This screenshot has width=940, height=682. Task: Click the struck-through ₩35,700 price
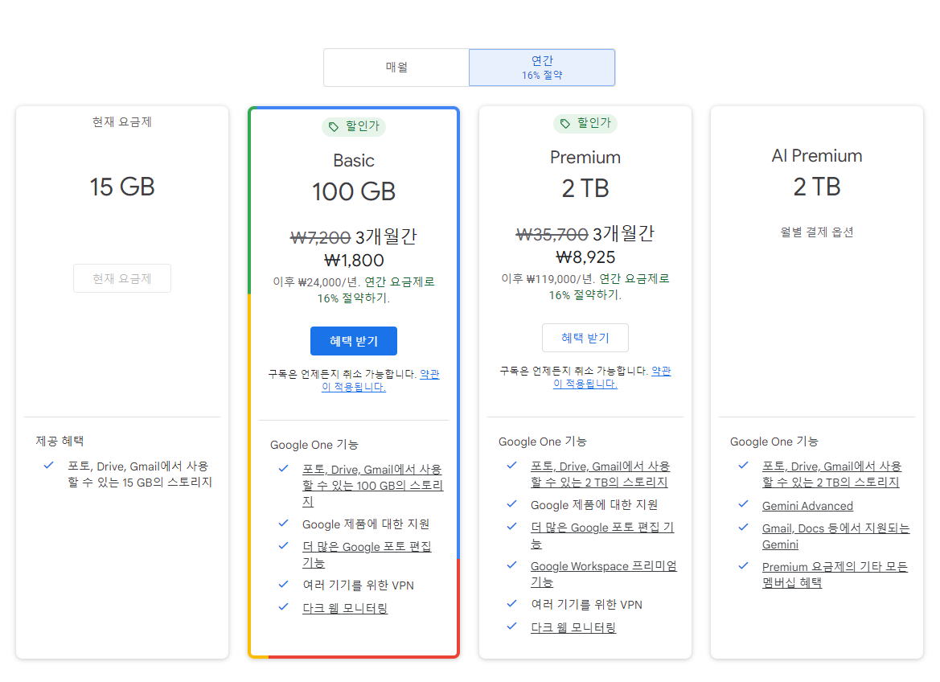point(552,235)
